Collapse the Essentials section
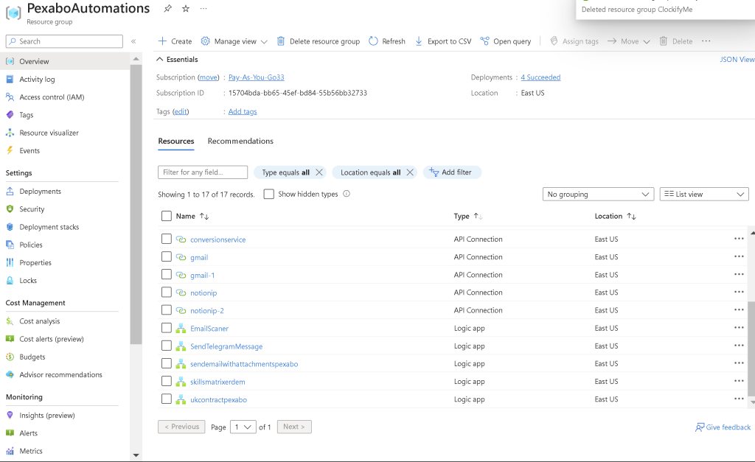Image resolution: width=755 pixels, height=462 pixels. click(177, 59)
